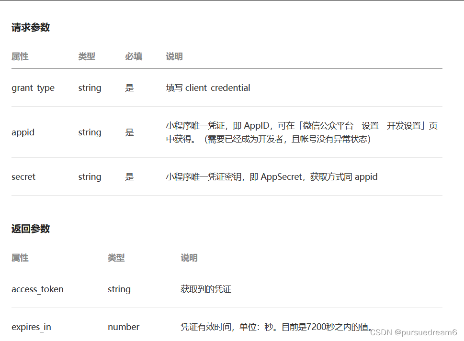This screenshot has width=464, height=341.
Task: Click the 类型 column header in request table
Action: click(x=87, y=56)
